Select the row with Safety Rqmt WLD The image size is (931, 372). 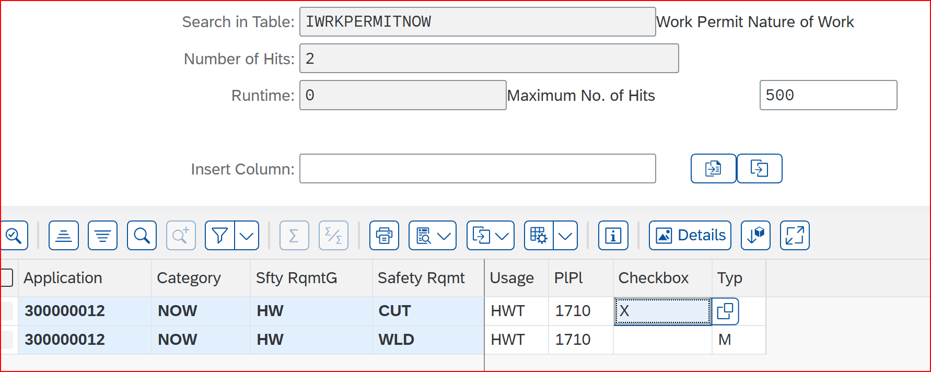click(7, 340)
